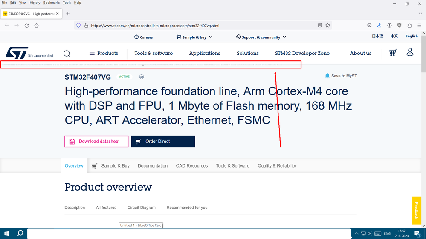This screenshot has height=239, width=426.
Task: Click Save to MyST bell
Action: [341, 76]
